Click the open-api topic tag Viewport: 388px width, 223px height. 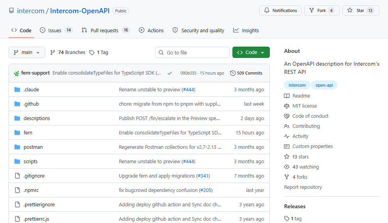tap(324, 85)
